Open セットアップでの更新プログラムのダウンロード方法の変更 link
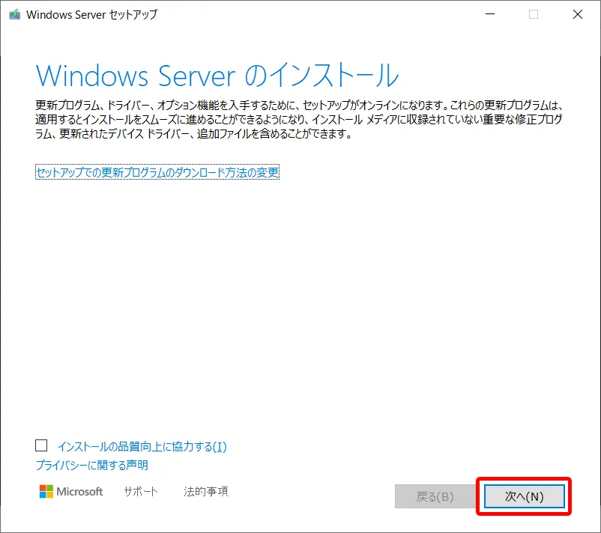This screenshot has height=533, width=601. click(x=157, y=172)
